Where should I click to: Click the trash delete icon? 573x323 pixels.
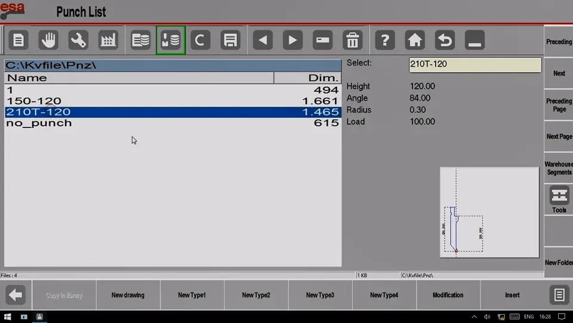tap(353, 40)
